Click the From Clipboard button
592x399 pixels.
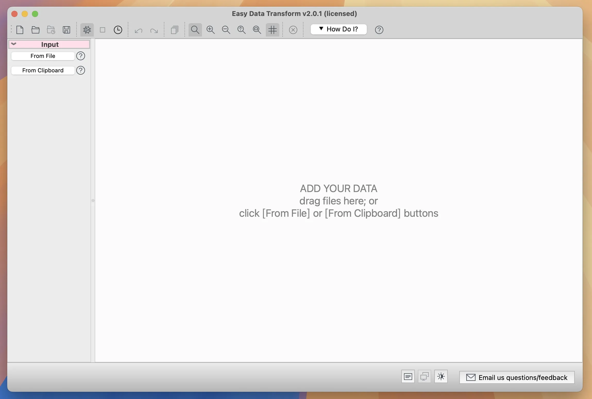click(43, 71)
